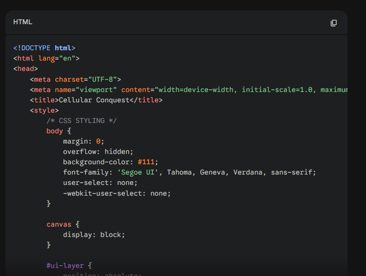Click the canvas selector
Image resolution: width=366 pixels, height=276 pixels.
point(59,224)
